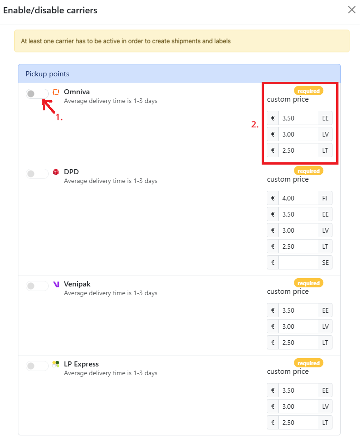Screen dimensions: 361x446
Task: Edit Venipak LT custom price field
Action: coord(298,343)
